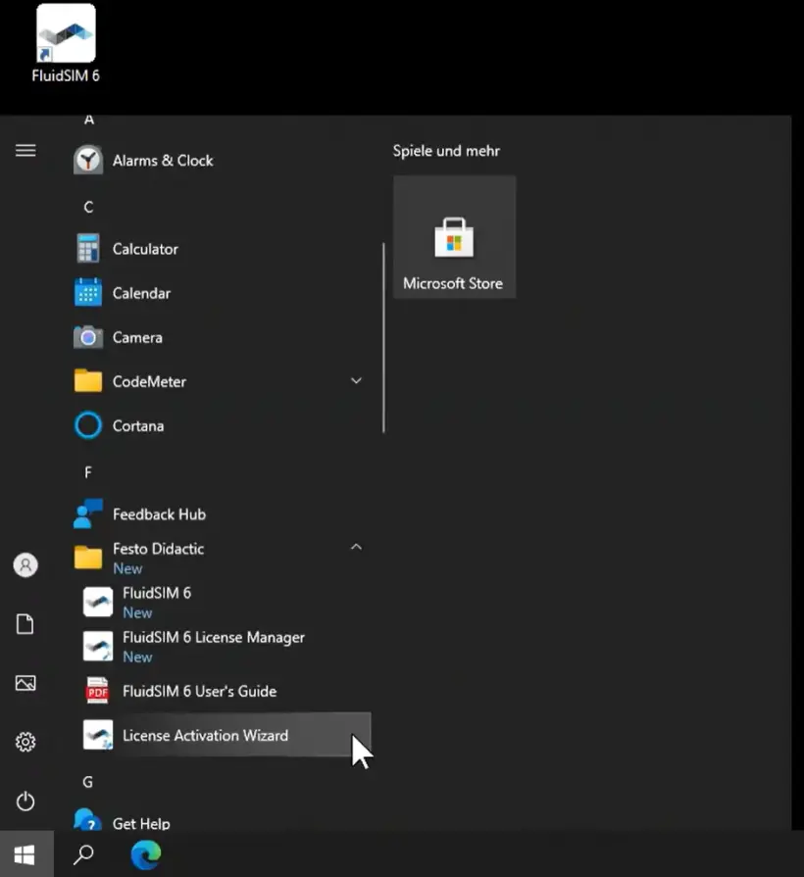804x877 pixels.
Task: Click the letter G section header
Action: [x=88, y=782]
